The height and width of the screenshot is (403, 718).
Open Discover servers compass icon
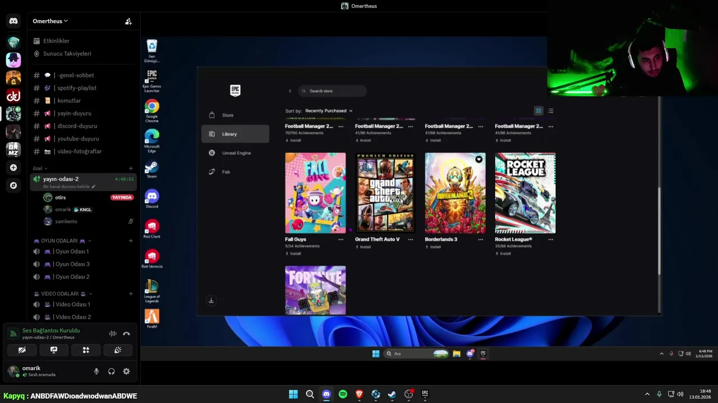coord(13,185)
